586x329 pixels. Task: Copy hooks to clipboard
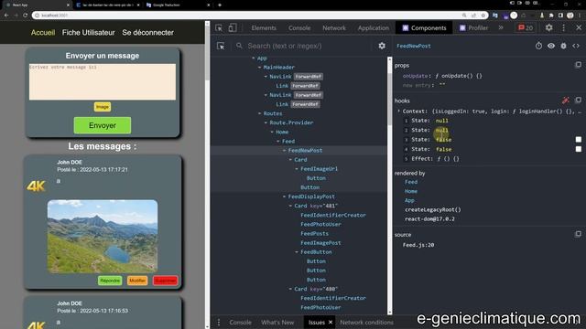(x=578, y=100)
